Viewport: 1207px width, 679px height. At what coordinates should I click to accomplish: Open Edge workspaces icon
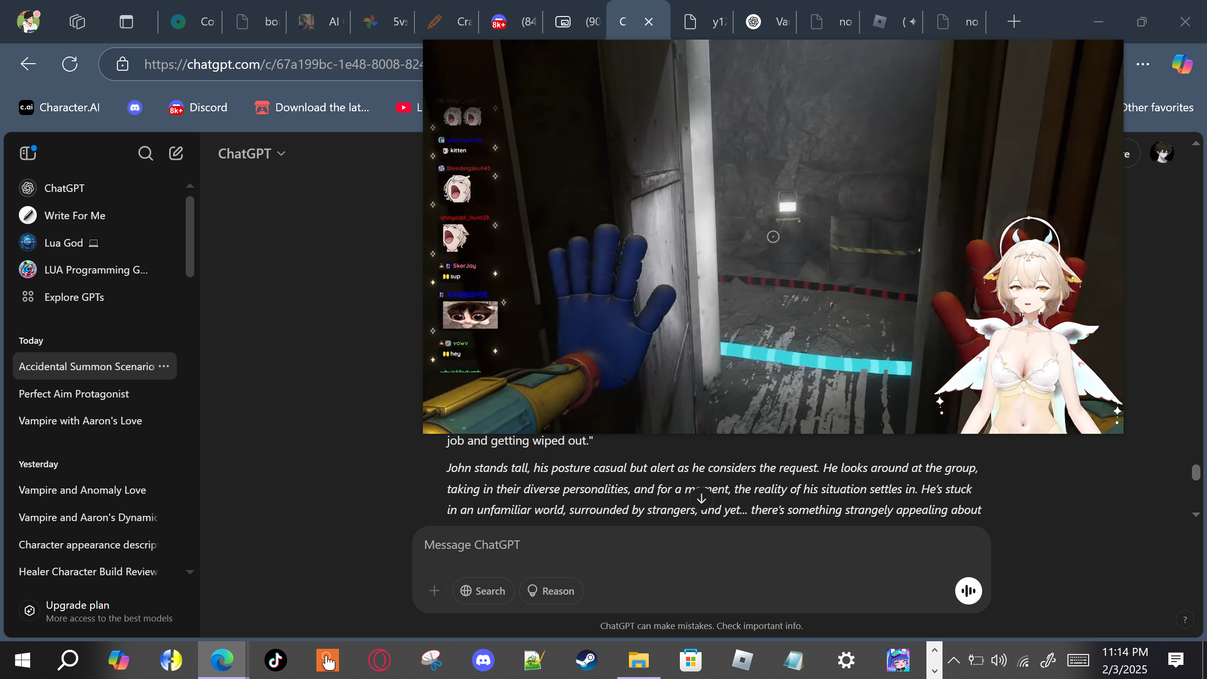click(x=77, y=21)
